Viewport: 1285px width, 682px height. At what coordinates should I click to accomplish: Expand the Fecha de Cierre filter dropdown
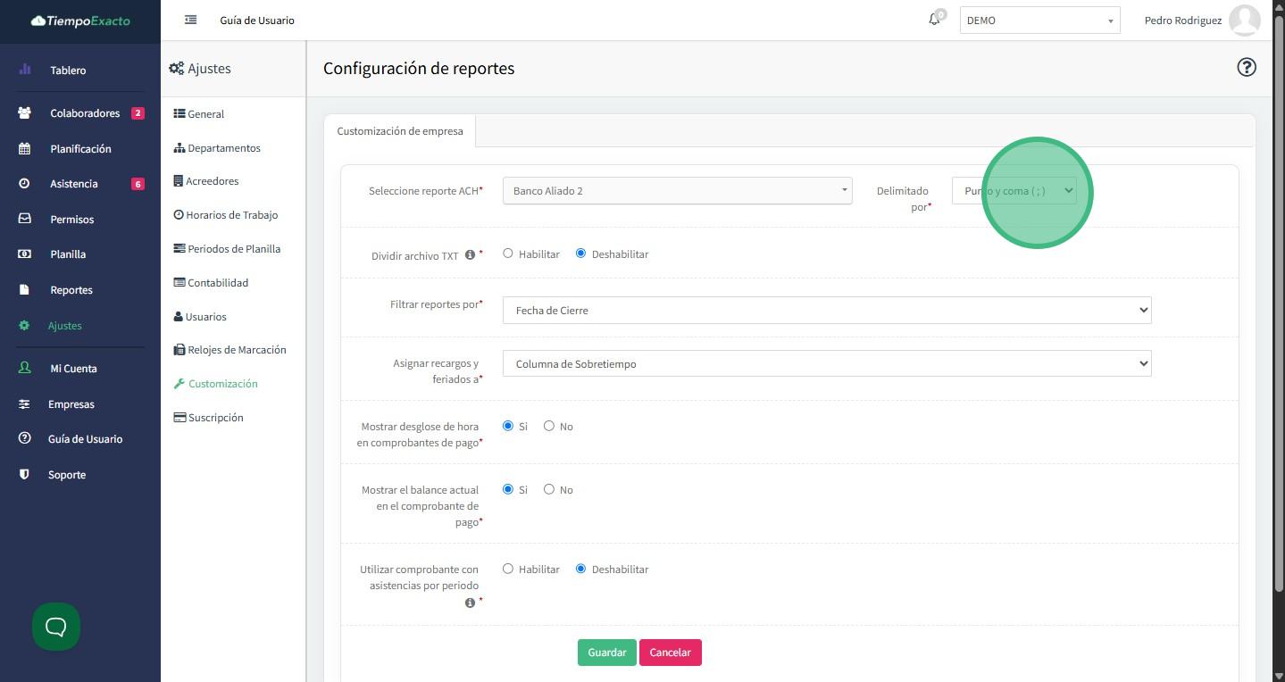[826, 311]
